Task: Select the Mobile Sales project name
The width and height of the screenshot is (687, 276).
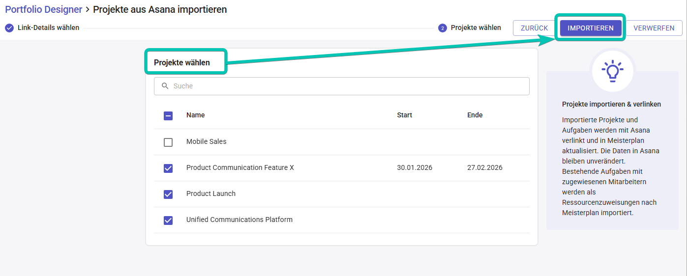Action: [206, 141]
